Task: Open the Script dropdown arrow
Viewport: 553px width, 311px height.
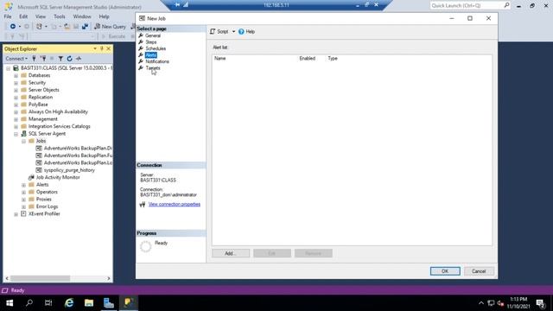Action: click(233, 32)
